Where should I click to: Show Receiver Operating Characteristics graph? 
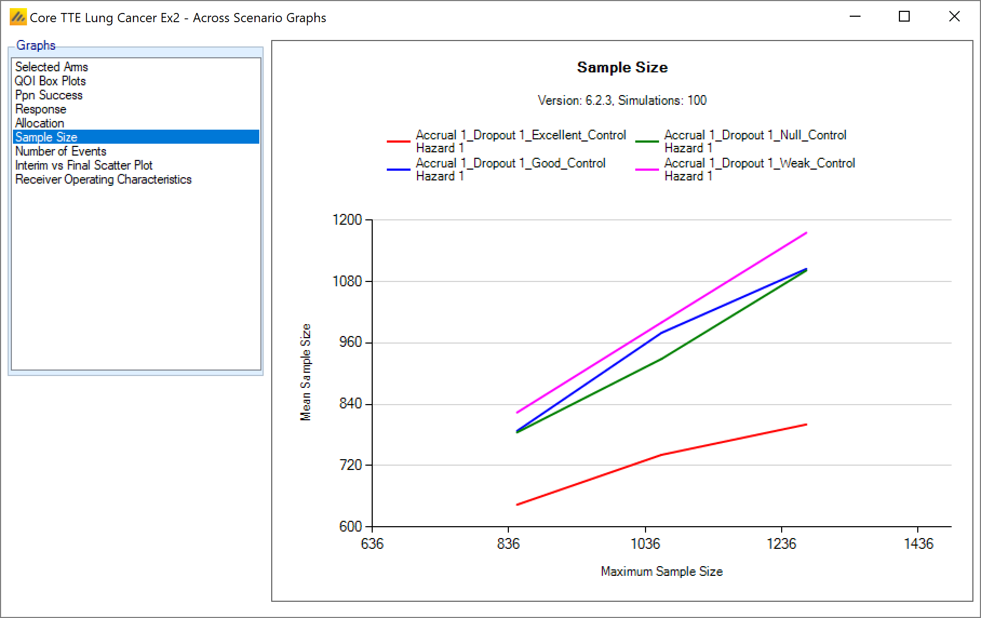coord(103,179)
